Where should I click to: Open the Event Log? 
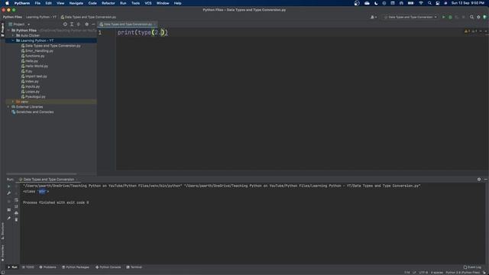pyautogui.click(x=472, y=267)
